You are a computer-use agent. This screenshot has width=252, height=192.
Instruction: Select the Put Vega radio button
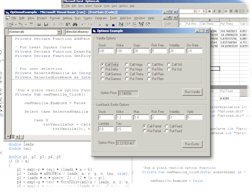point(127,69)
